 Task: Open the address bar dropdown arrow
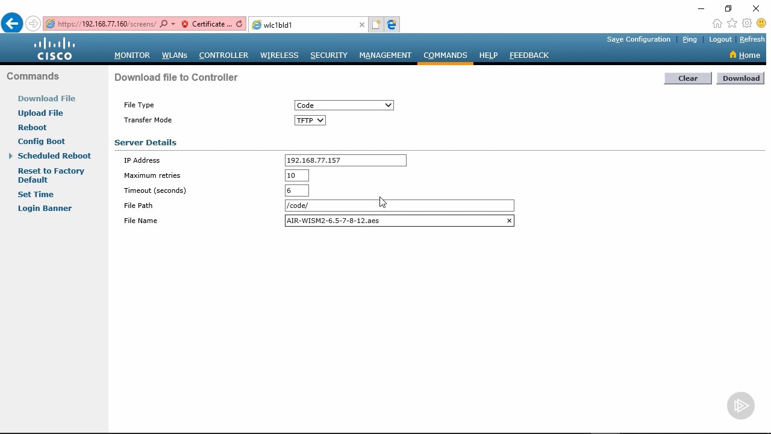(x=173, y=24)
